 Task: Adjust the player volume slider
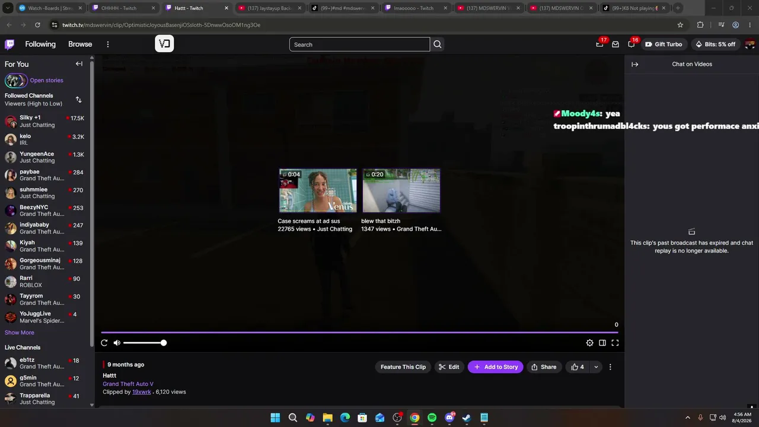point(145,343)
